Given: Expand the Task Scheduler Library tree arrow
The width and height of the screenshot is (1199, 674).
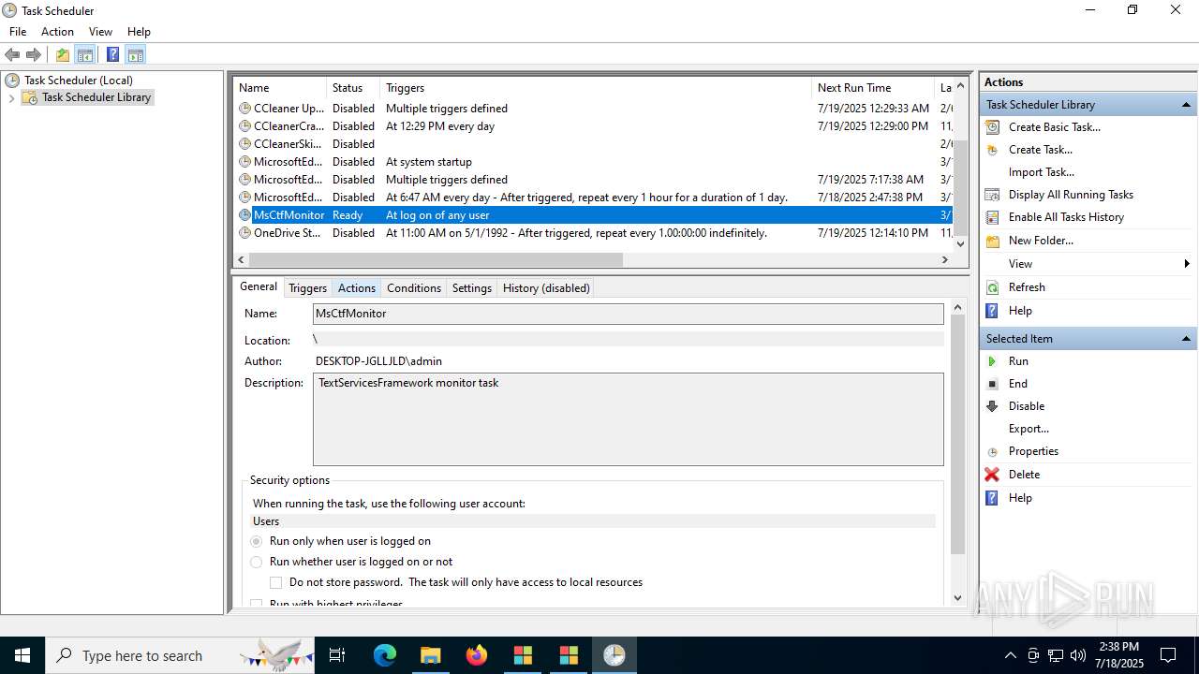Looking at the screenshot, I should 11,97.
